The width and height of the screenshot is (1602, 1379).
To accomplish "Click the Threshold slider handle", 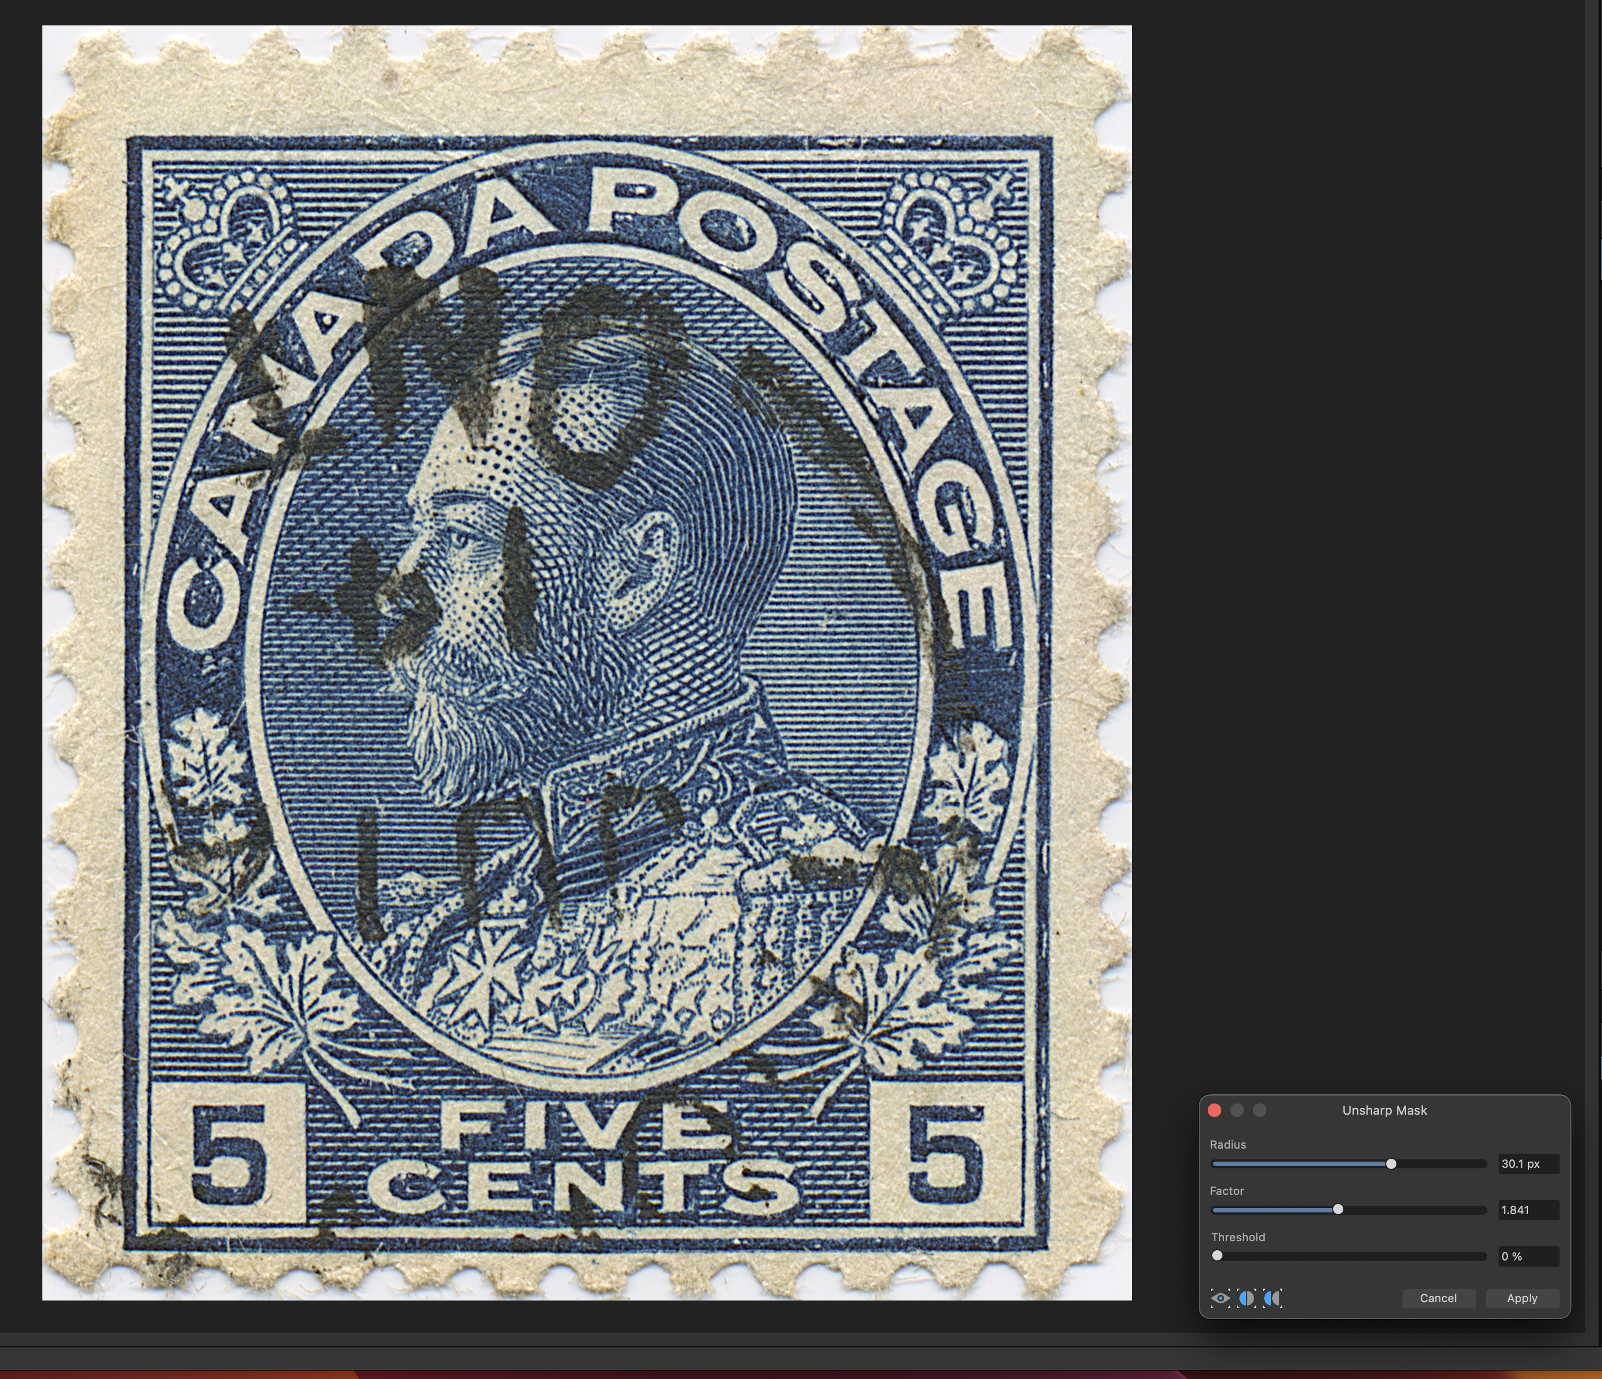I will [x=1217, y=1256].
